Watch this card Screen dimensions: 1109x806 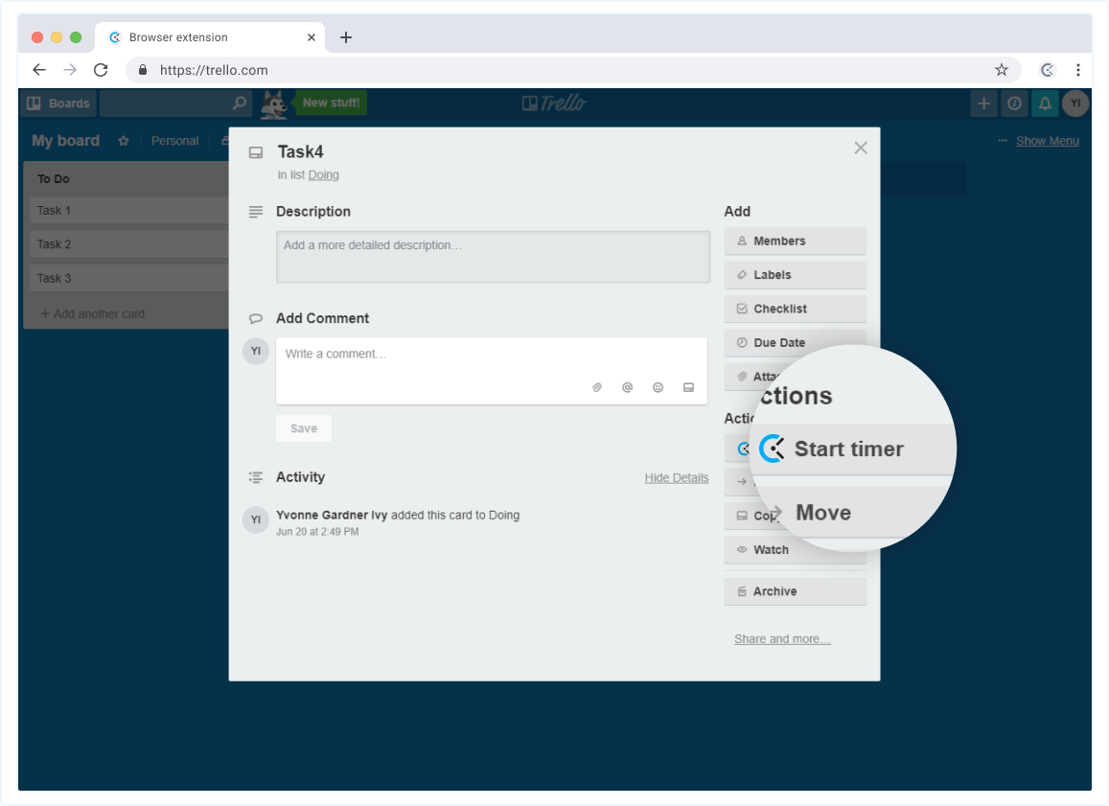coord(795,550)
